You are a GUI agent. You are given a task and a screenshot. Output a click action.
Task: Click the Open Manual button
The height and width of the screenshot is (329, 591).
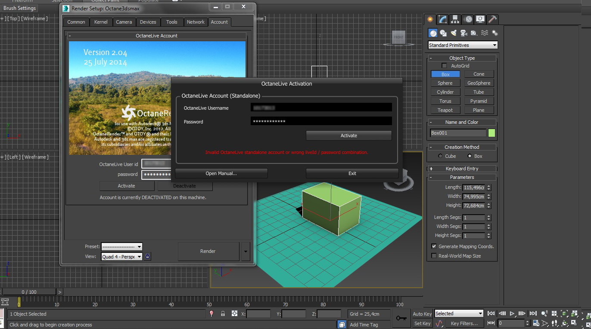tap(221, 173)
